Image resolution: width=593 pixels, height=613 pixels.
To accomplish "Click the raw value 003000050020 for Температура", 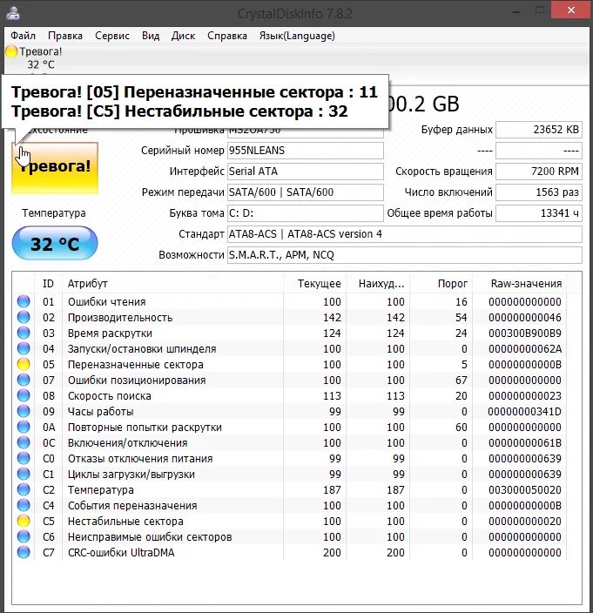I will (x=524, y=489).
